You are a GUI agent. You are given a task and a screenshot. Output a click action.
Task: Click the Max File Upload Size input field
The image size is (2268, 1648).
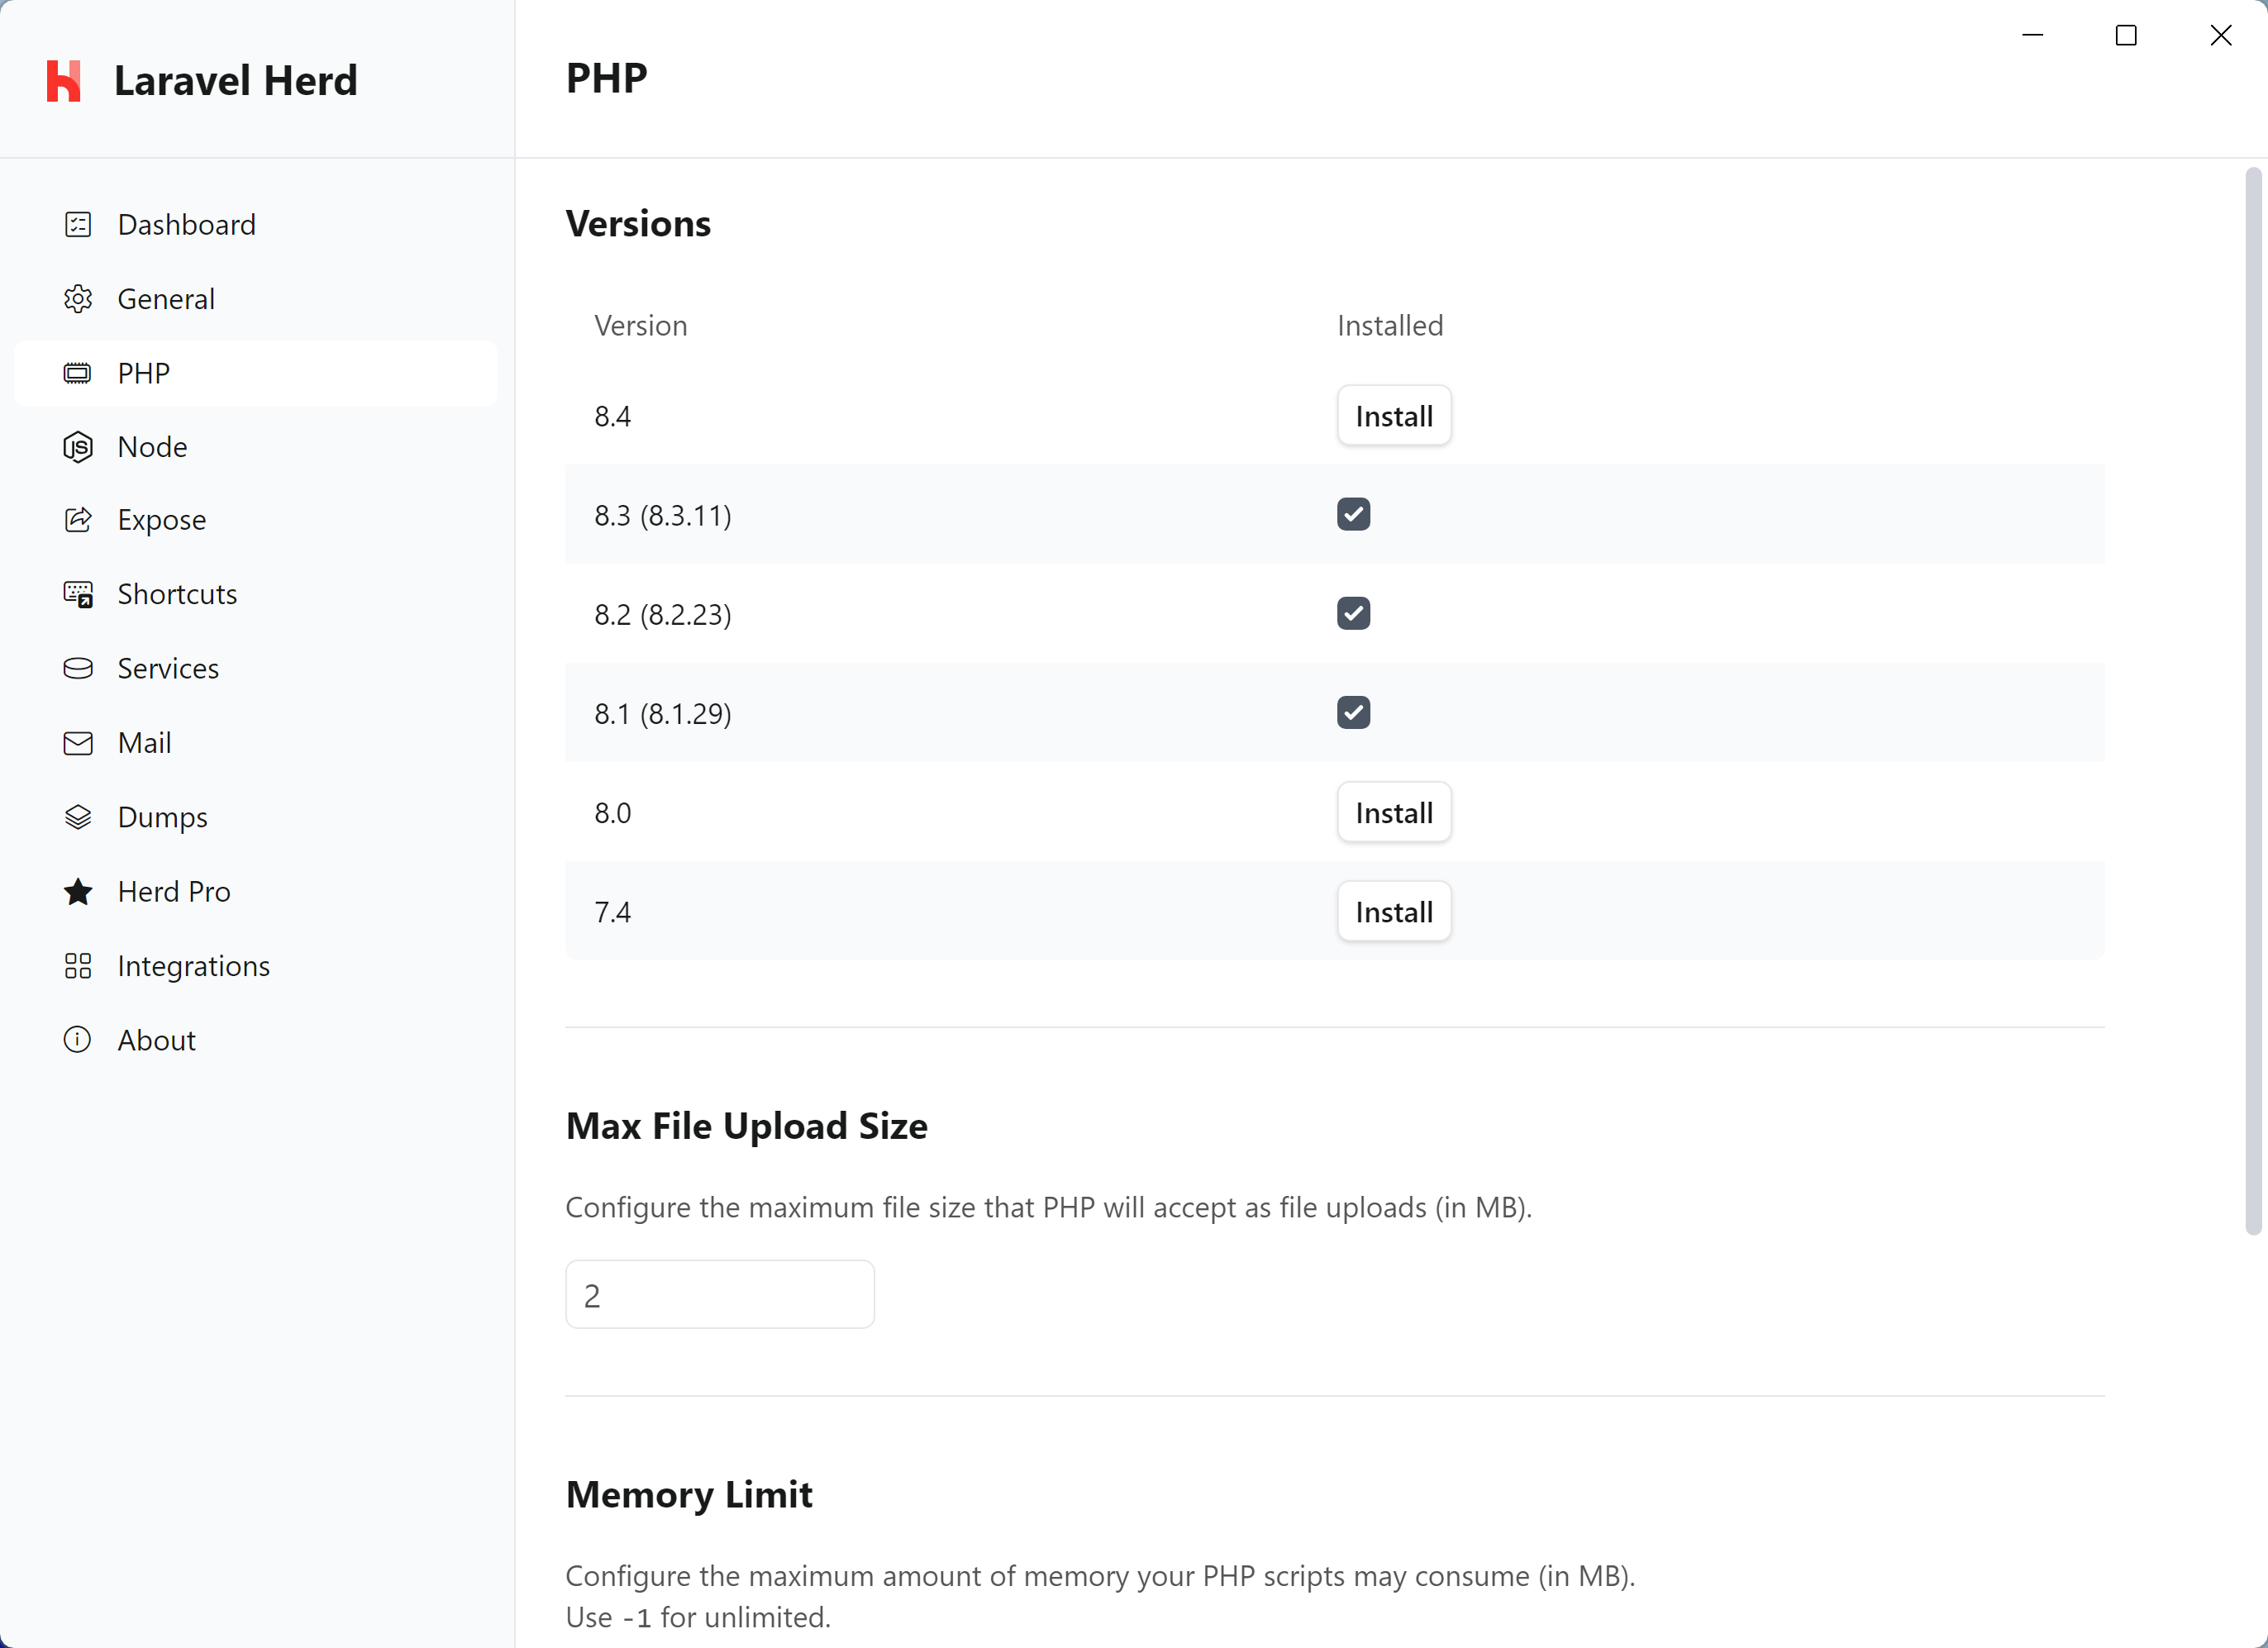click(718, 1294)
